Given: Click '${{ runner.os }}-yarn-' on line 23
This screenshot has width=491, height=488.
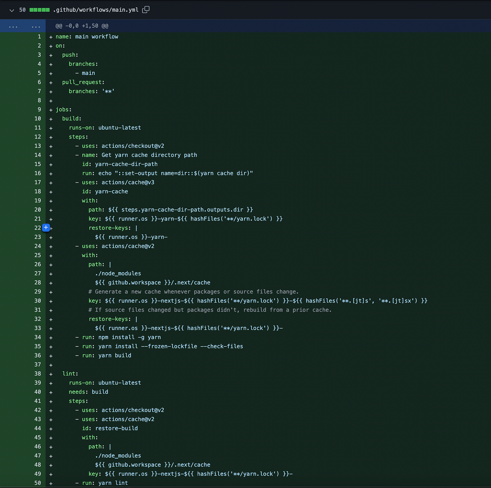Looking at the screenshot, I should pyautogui.click(x=131, y=237).
